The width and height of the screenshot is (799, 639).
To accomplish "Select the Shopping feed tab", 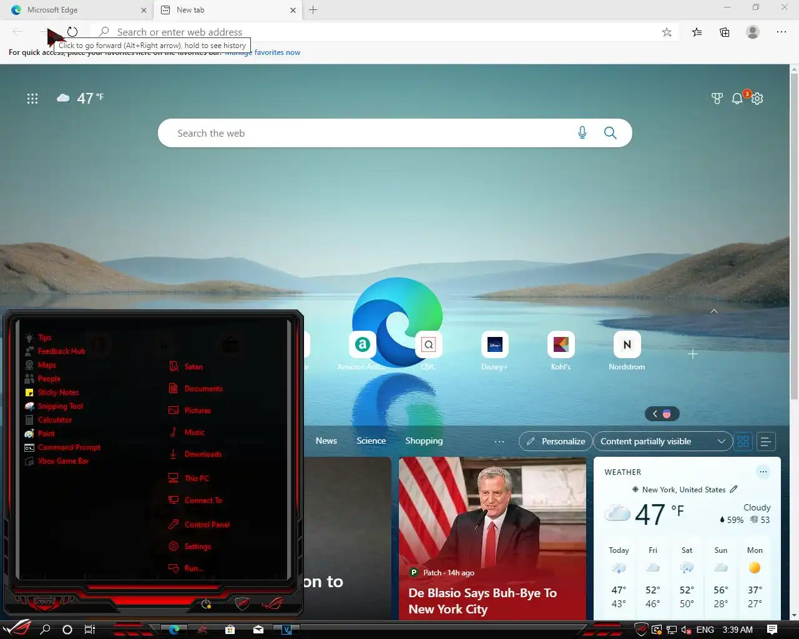I will point(424,441).
